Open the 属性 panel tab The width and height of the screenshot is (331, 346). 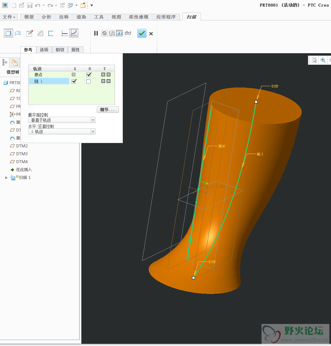tap(75, 50)
